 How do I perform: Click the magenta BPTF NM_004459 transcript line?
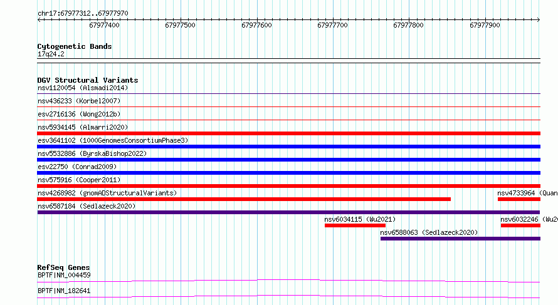(x=288, y=281)
